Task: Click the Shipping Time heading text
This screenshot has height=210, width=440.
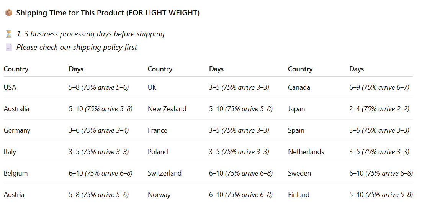Action: [108, 13]
